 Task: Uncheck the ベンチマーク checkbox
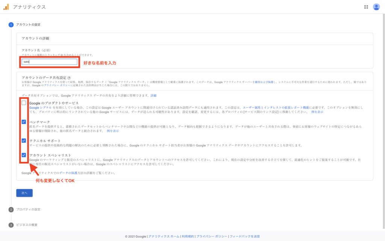pyautogui.click(x=24, y=122)
